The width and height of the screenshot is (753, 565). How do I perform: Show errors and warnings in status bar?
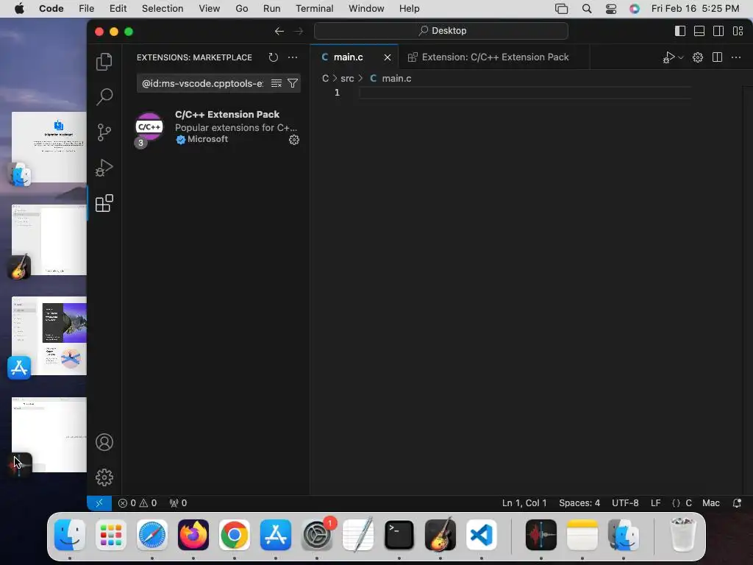(138, 503)
